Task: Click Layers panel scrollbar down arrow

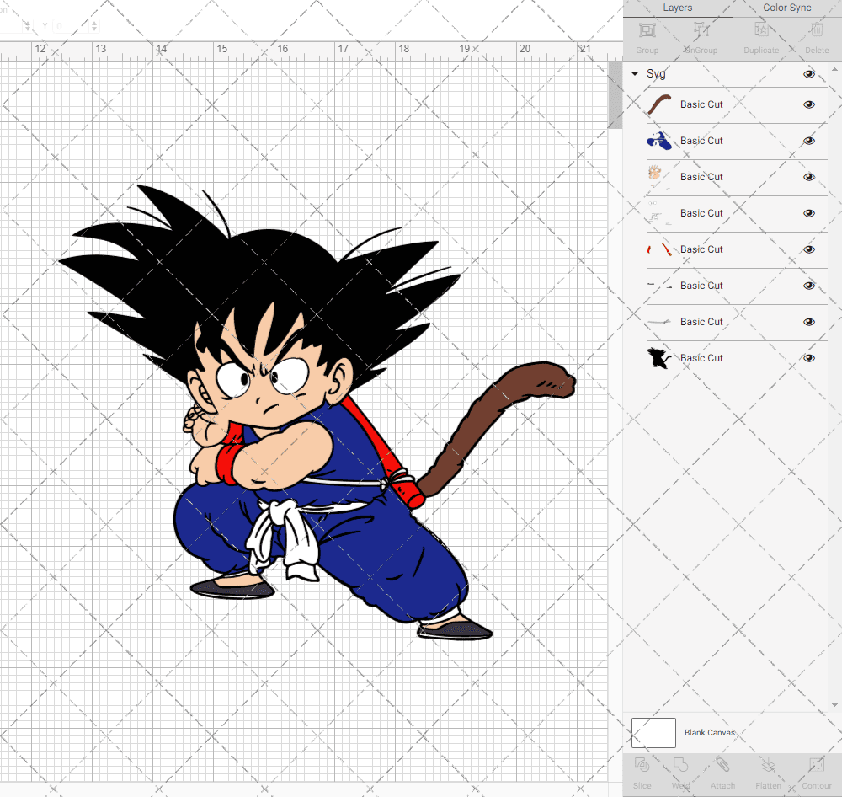Action: click(834, 704)
